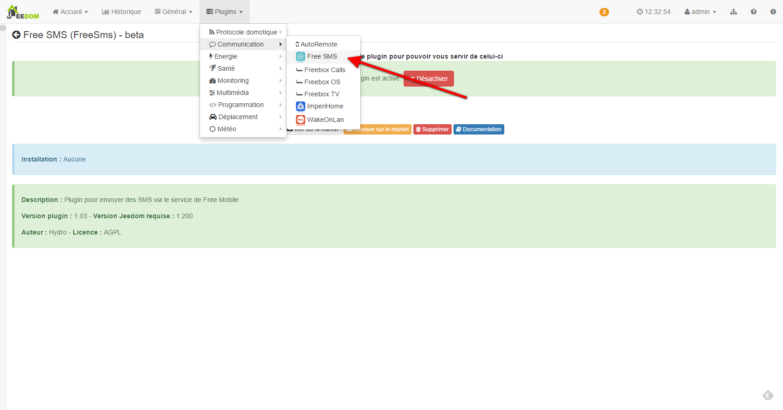This screenshot has width=783, height=410.
Task: Open the help question mark icon
Action: [754, 12]
